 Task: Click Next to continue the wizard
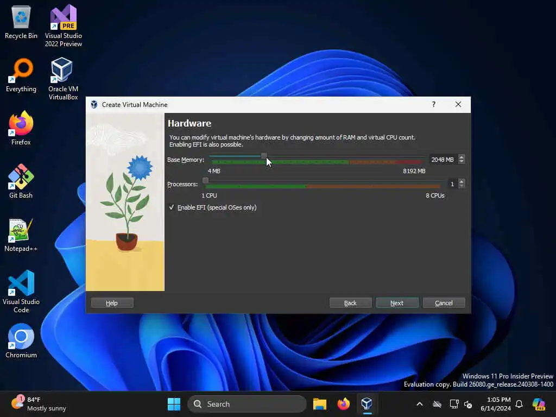[x=397, y=303]
